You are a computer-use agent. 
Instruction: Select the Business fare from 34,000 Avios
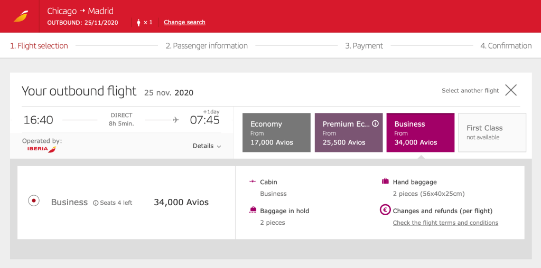[x=420, y=132]
